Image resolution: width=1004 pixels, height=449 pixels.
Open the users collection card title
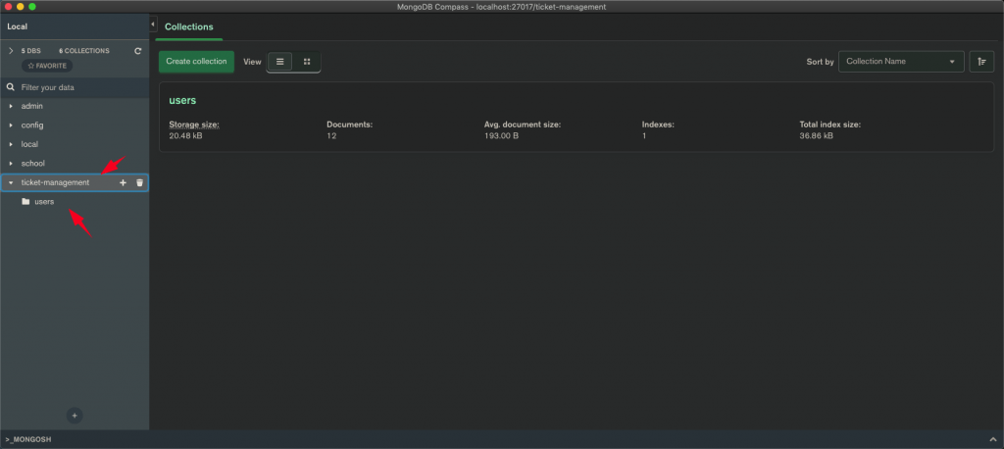tap(182, 101)
